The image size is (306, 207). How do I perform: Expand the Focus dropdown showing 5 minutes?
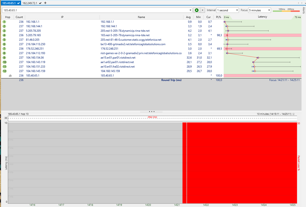(259, 10)
